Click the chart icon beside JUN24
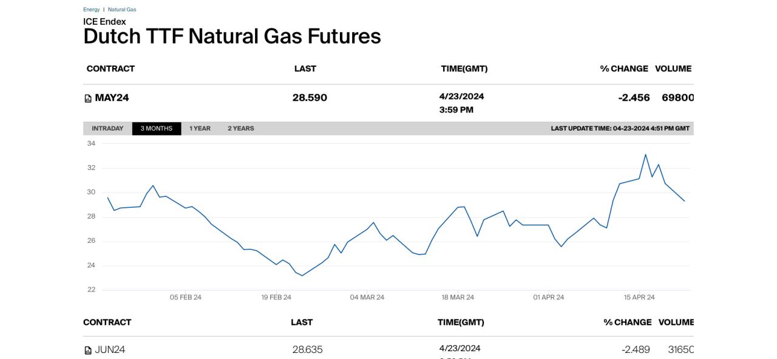The width and height of the screenshot is (777, 359). [x=88, y=350]
